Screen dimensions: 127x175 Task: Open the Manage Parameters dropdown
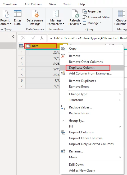pos(56,22)
